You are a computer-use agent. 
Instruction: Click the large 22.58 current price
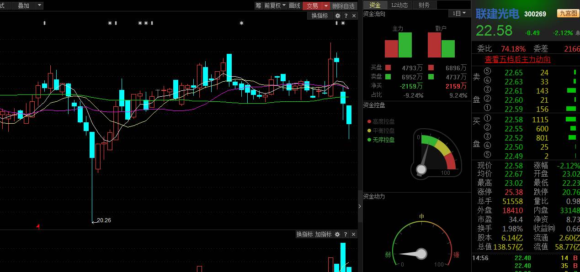[x=494, y=31]
